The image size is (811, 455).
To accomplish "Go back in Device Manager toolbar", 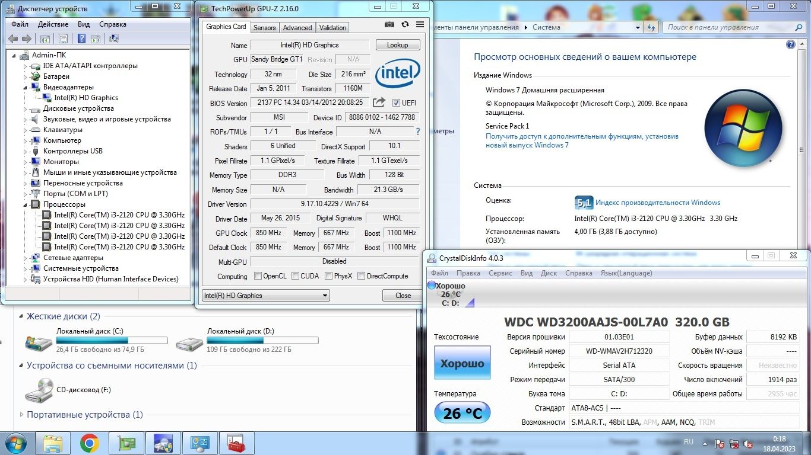I will pos(13,39).
